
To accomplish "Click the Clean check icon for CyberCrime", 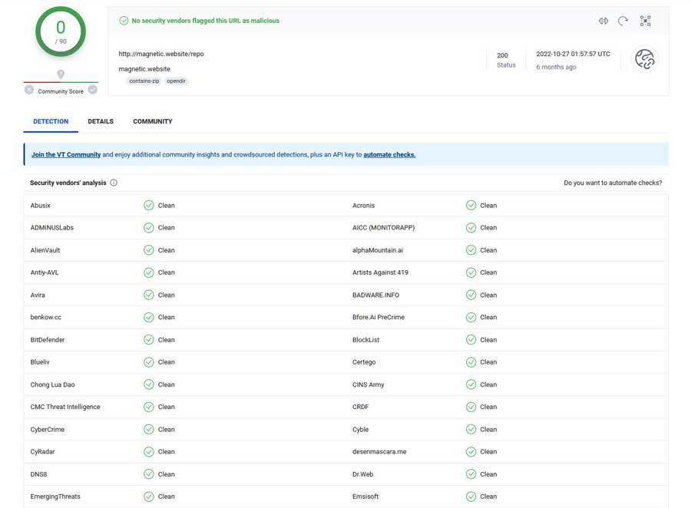I will (149, 430).
